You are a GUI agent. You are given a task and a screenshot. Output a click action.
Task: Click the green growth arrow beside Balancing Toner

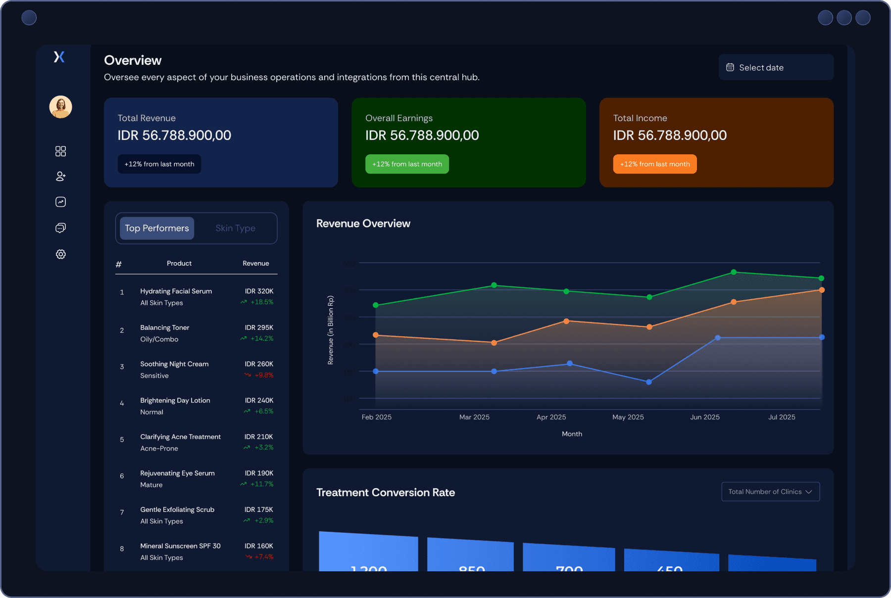[243, 339]
